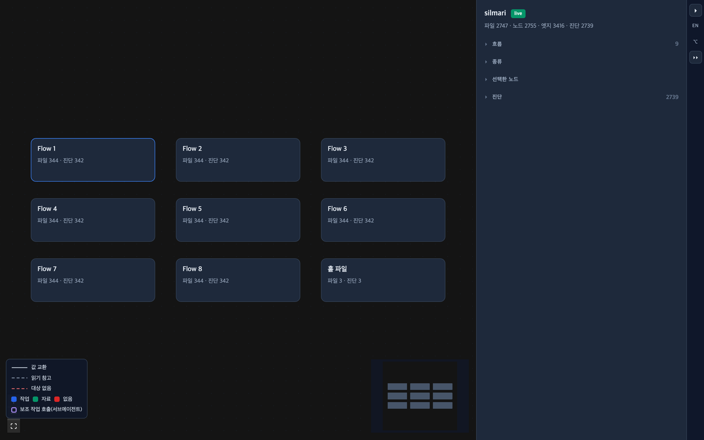Click the option-key symbol icon in the right rail
Screen dimensions: 704x440
pyautogui.click(x=695, y=42)
